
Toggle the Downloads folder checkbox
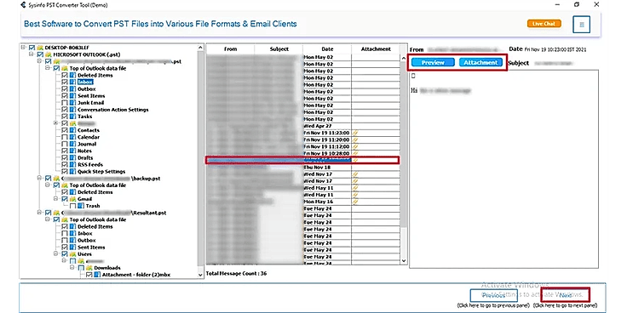point(81,268)
